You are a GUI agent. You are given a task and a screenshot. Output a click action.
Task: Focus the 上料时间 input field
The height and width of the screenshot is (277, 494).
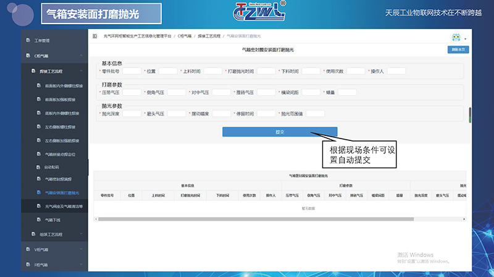[212, 71]
